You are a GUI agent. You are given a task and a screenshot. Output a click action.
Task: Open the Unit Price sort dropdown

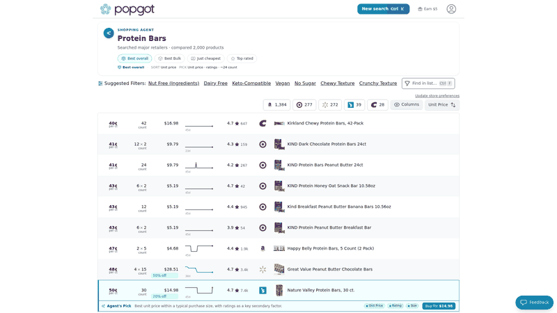(442, 105)
